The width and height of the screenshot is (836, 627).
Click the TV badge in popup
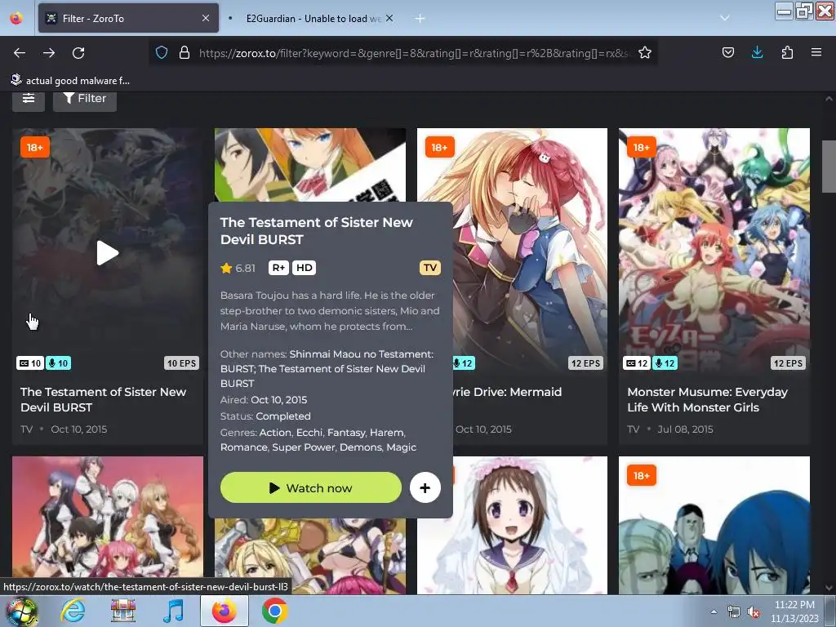[429, 268]
